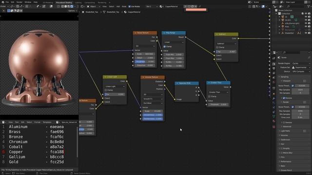Open Greater Than operation dropdown
The image size is (312, 175).
(218, 92)
